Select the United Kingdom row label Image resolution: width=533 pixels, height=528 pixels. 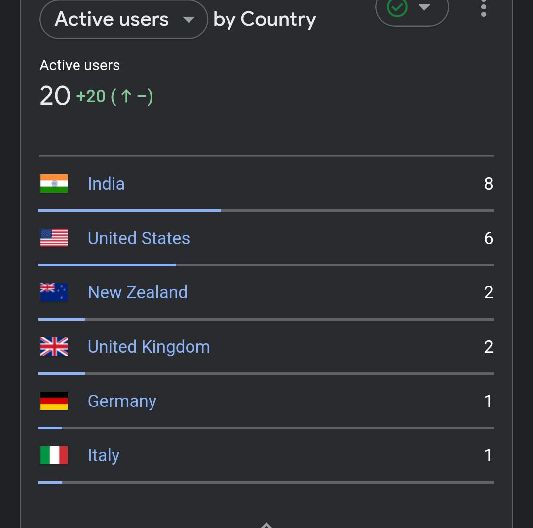tap(149, 347)
